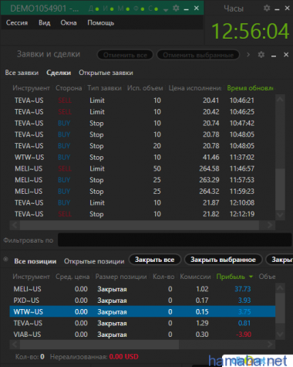The height and width of the screenshot is (367, 293).
Task: Click trades table horizontal scrollbar left arrow
Action: pos(15,225)
